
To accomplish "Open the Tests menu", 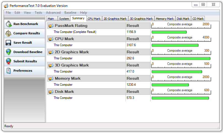I will point(38,13).
